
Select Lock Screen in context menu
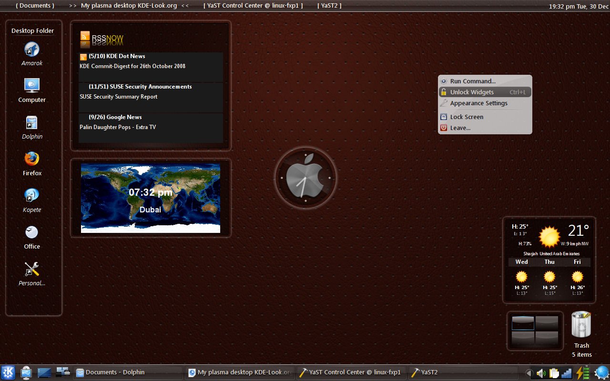[485, 117]
